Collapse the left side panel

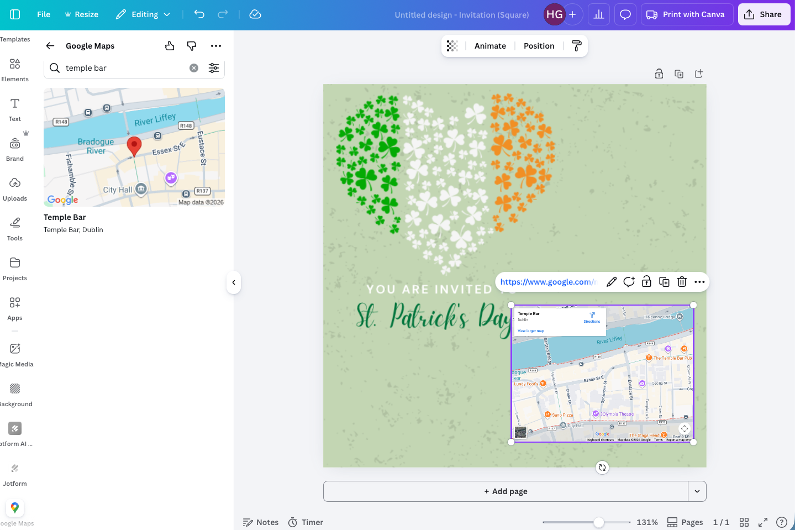coord(234,282)
